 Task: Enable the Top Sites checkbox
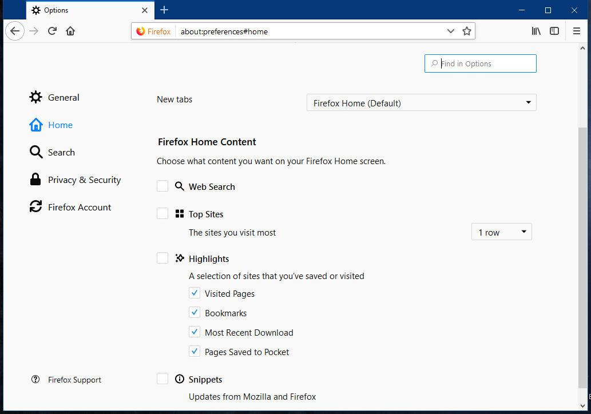click(x=162, y=213)
